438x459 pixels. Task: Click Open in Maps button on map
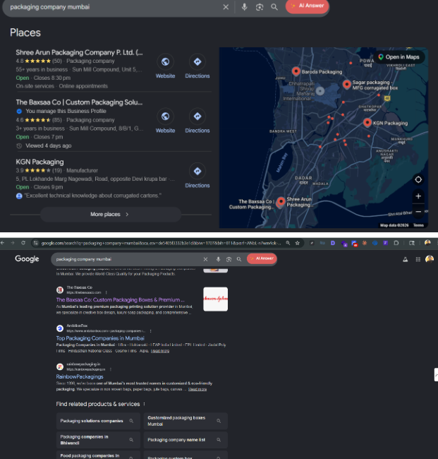399,56
